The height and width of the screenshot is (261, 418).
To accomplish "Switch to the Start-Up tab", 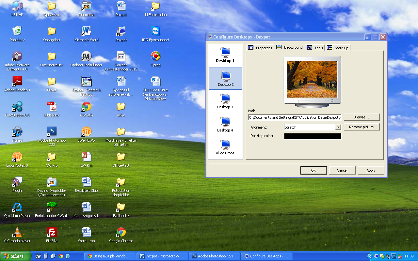I will (338, 48).
